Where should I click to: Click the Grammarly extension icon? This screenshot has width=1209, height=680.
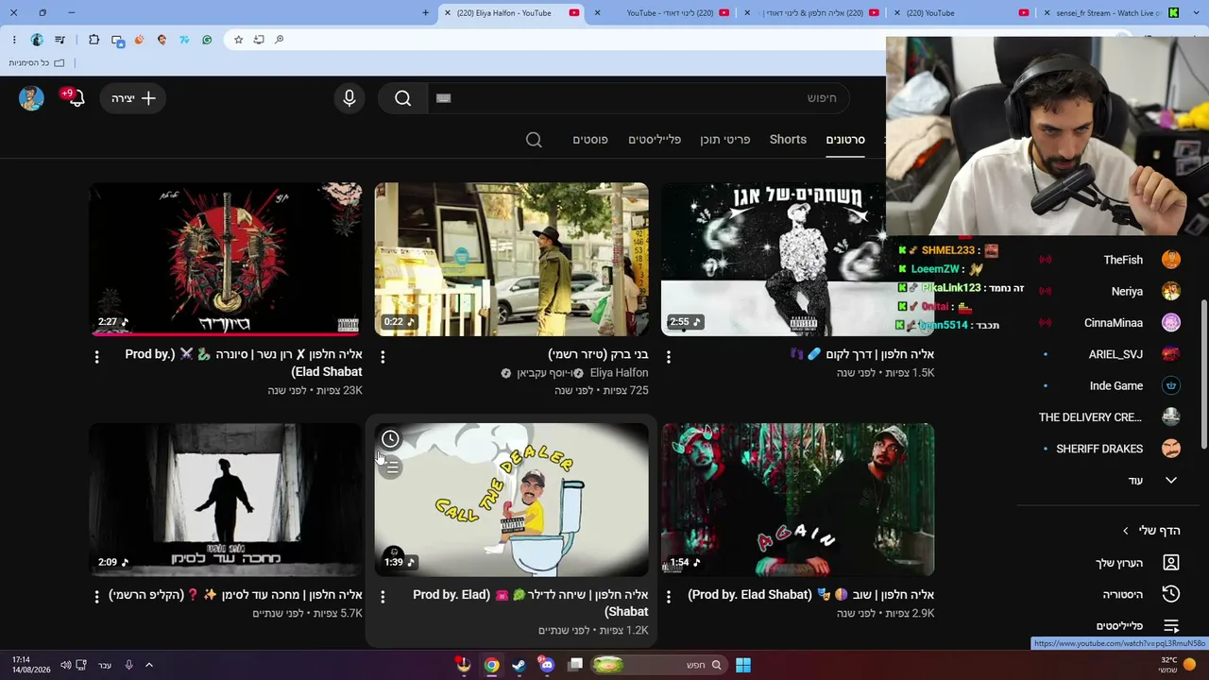pyautogui.click(x=207, y=40)
